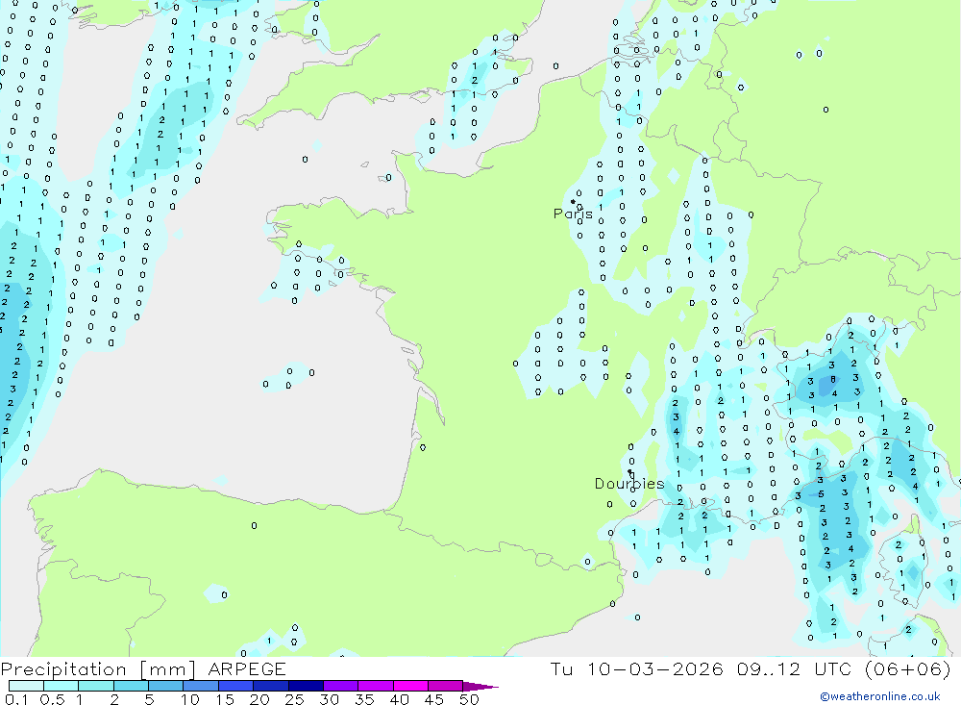Image resolution: width=961 pixels, height=705 pixels.
Task: Pick the 10–15 mm legend swatch
Action: pyautogui.click(x=201, y=686)
